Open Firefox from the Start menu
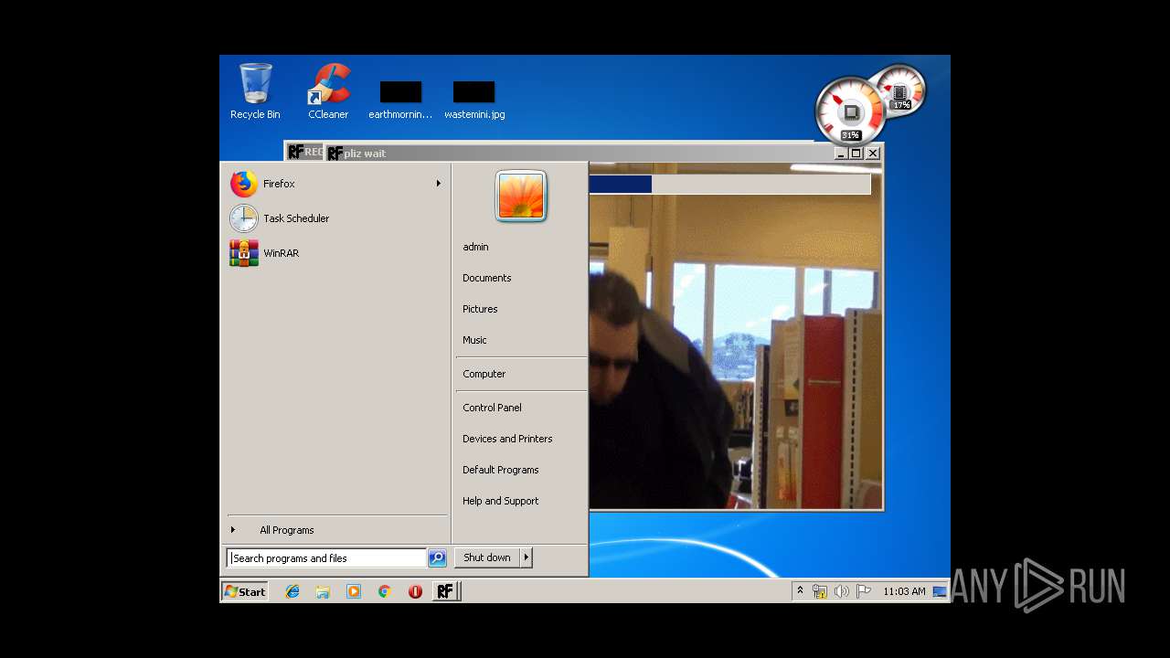The width and height of the screenshot is (1170, 658). click(335, 184)
